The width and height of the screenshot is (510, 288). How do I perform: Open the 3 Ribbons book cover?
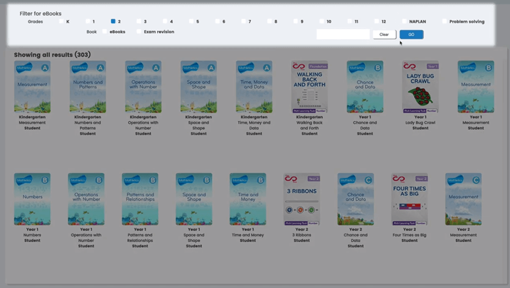coord(302,199)
